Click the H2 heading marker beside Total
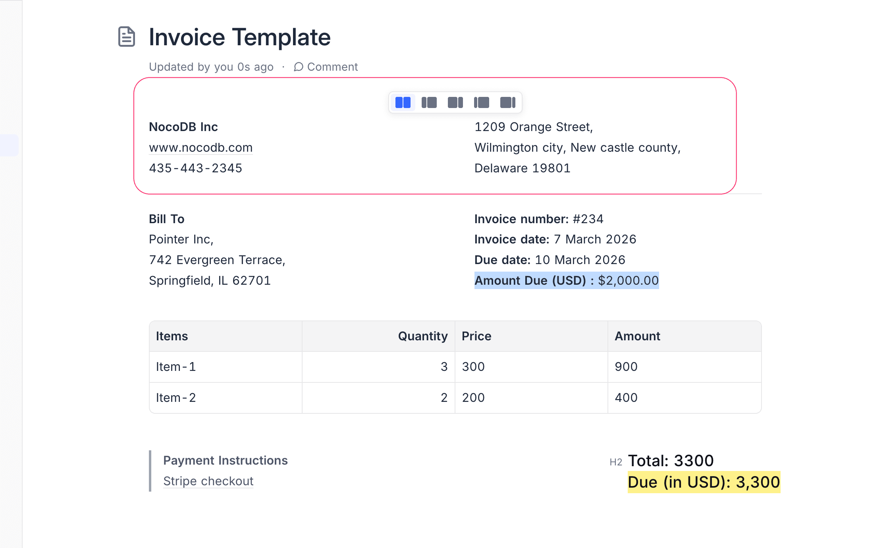887x548 pixels. coord(615,462)
